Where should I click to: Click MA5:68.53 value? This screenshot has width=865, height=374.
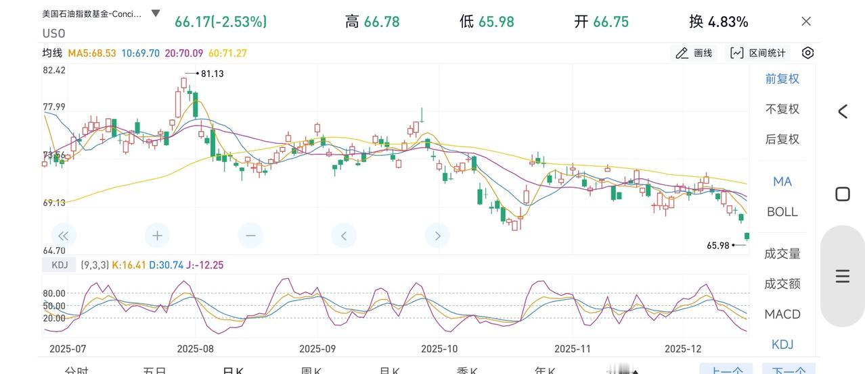coord(92,53)
